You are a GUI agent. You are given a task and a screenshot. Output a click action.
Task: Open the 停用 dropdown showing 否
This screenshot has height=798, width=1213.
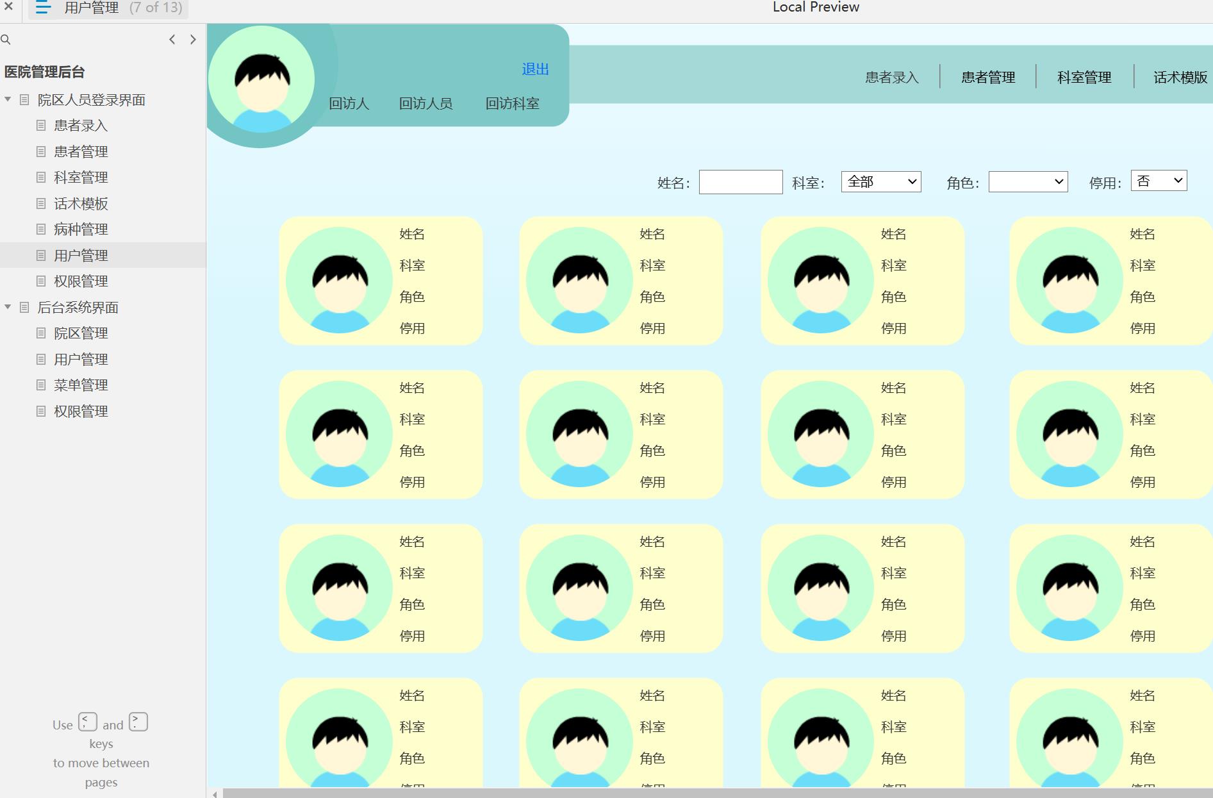pyautogui.click(x=1159, y=181)
